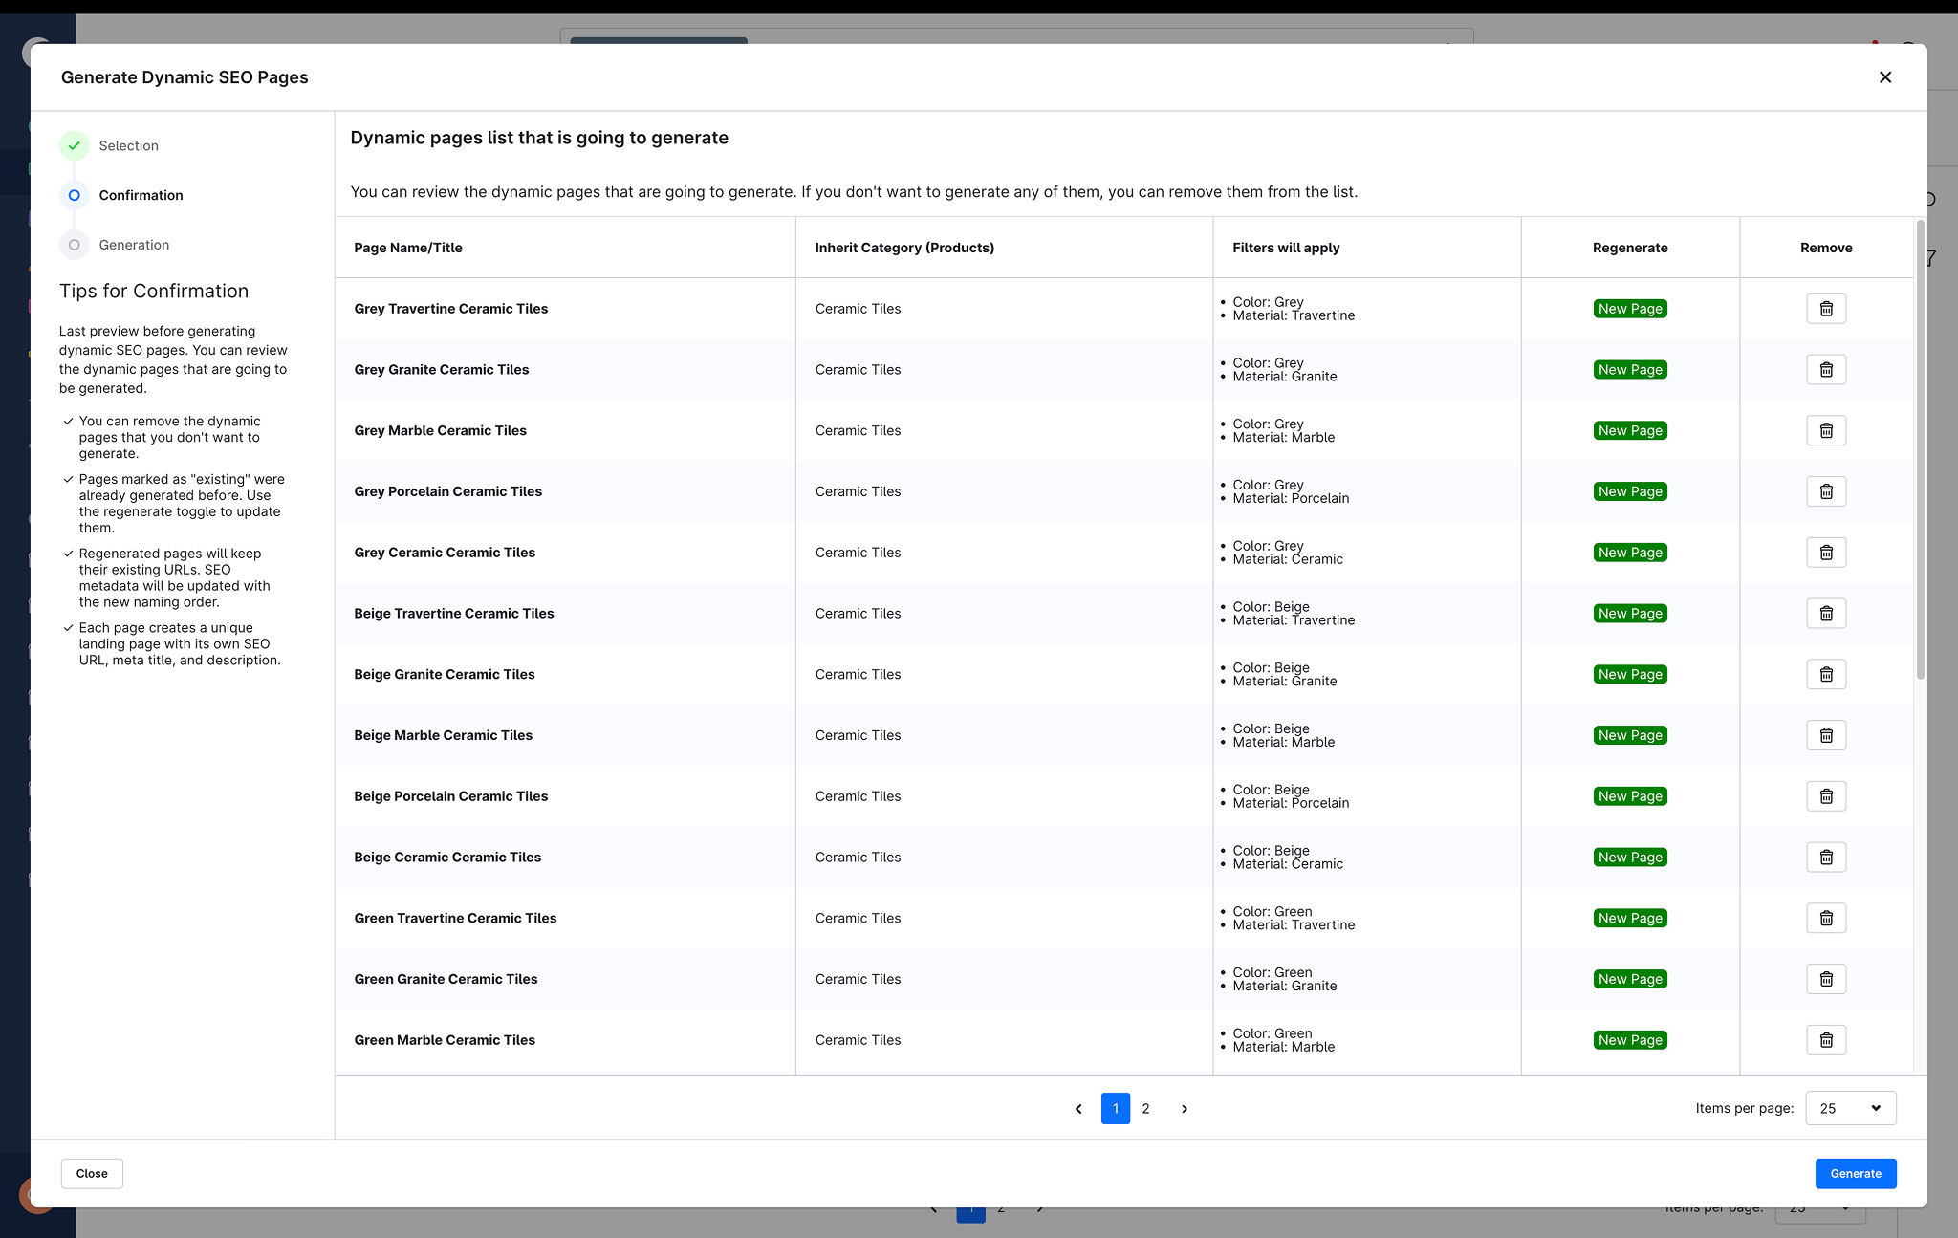
Task: Remove Grey Travertine Ceramic Tiles page
Action: coord(1826,309)
